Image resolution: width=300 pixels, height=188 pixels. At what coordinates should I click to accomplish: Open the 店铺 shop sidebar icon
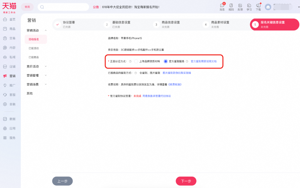(x=5, y=67)
